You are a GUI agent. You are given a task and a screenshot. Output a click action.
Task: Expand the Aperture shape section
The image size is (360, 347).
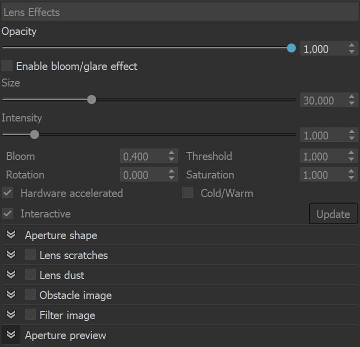tap(11, 235)
